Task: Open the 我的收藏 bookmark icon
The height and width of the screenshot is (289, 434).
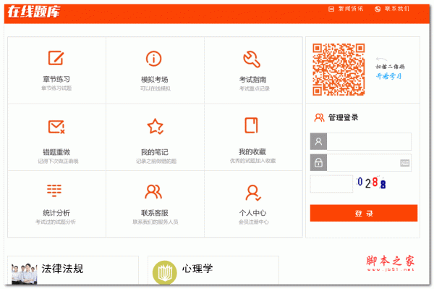Action: tap(251, 125)
